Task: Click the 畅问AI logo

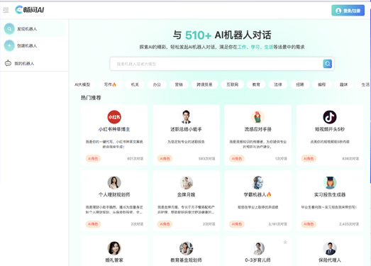Action: (x=29, y=10)
